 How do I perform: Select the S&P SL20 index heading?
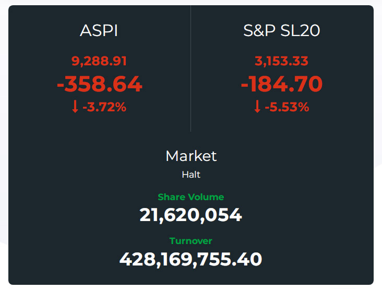tap(281, 31)
